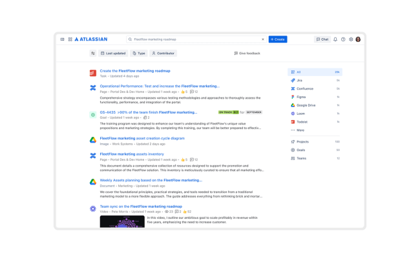Open the GS-4435 goal result
Image resolution: width=420 pixels, height=262 pixels.
tap(149, 112)
